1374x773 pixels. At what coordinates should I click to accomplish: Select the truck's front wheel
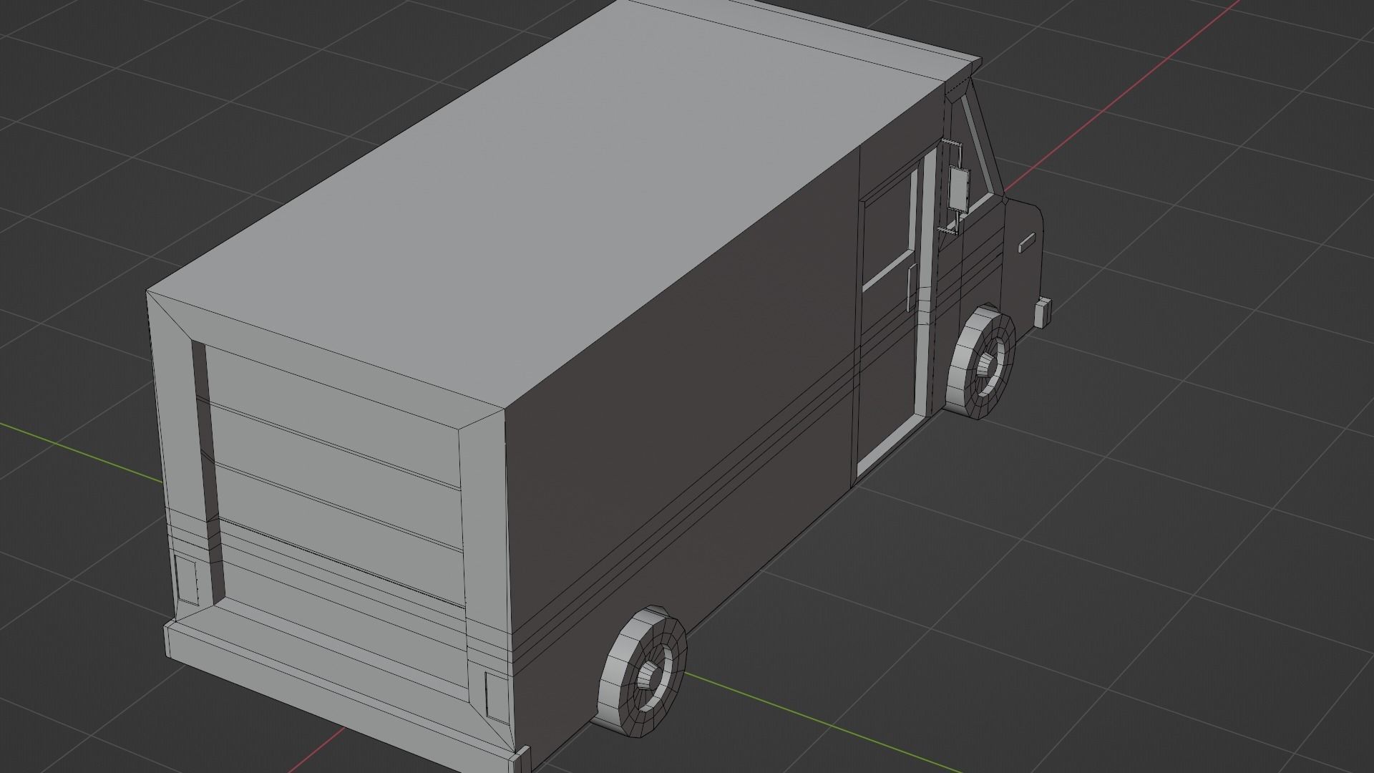[980, 362]
